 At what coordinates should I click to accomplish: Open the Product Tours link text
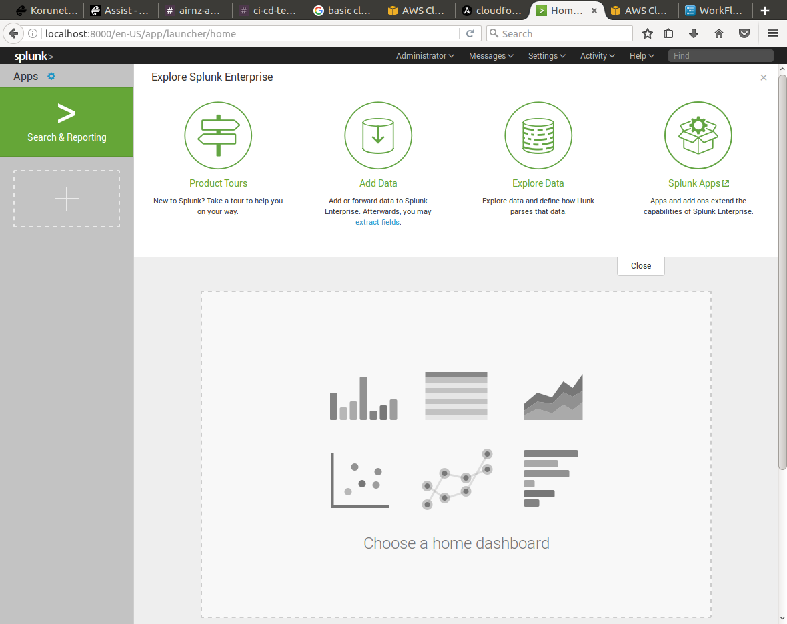coord(218,183)
